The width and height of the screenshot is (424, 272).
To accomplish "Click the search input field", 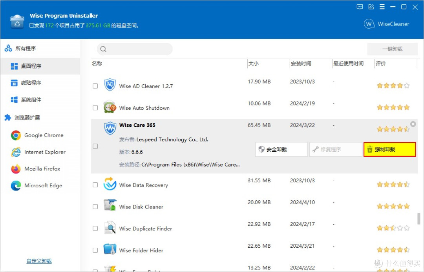I will pos(135,49).
